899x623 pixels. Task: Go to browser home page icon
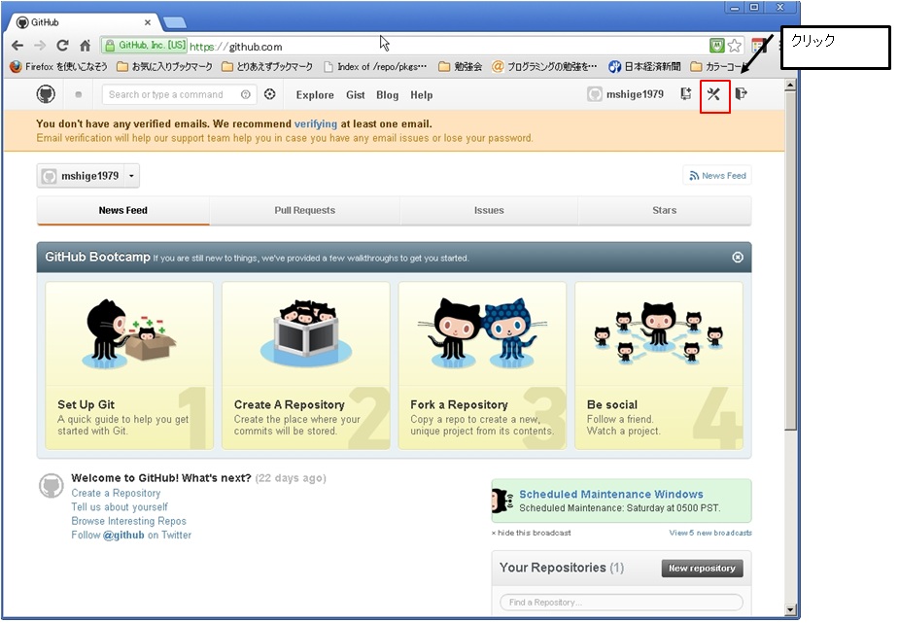[x=85, y=46]
